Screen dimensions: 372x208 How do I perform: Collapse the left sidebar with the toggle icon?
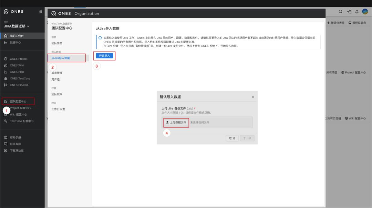[x=40, y=12]
